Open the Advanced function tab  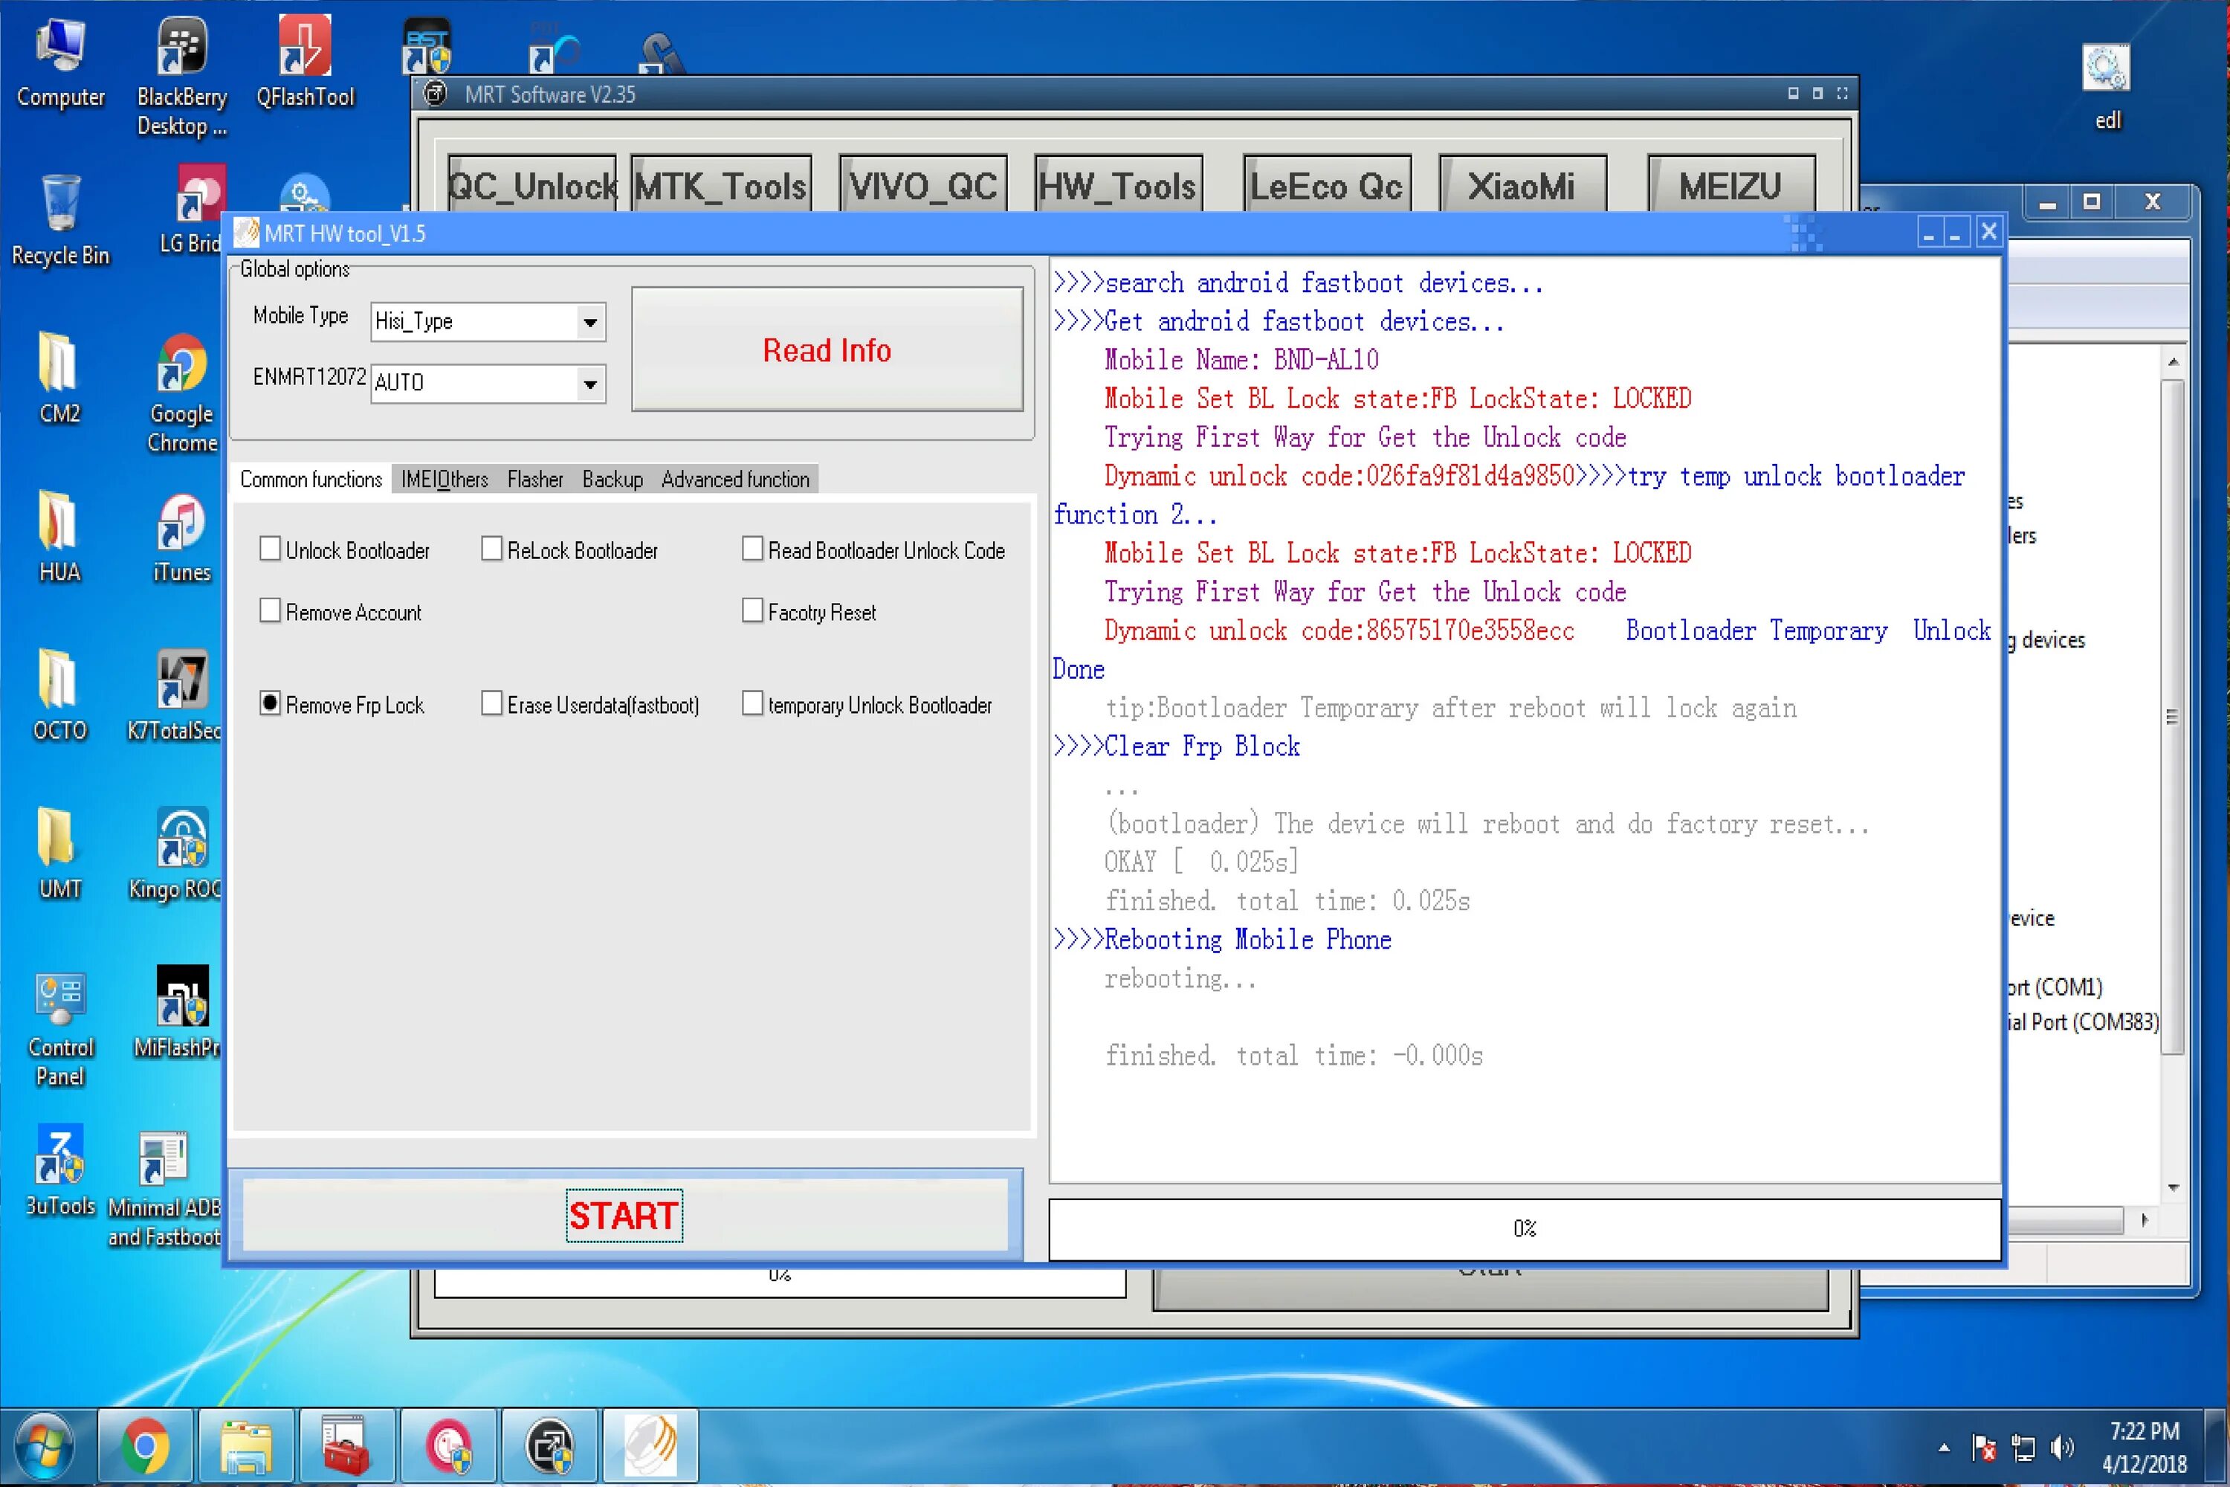736,479
